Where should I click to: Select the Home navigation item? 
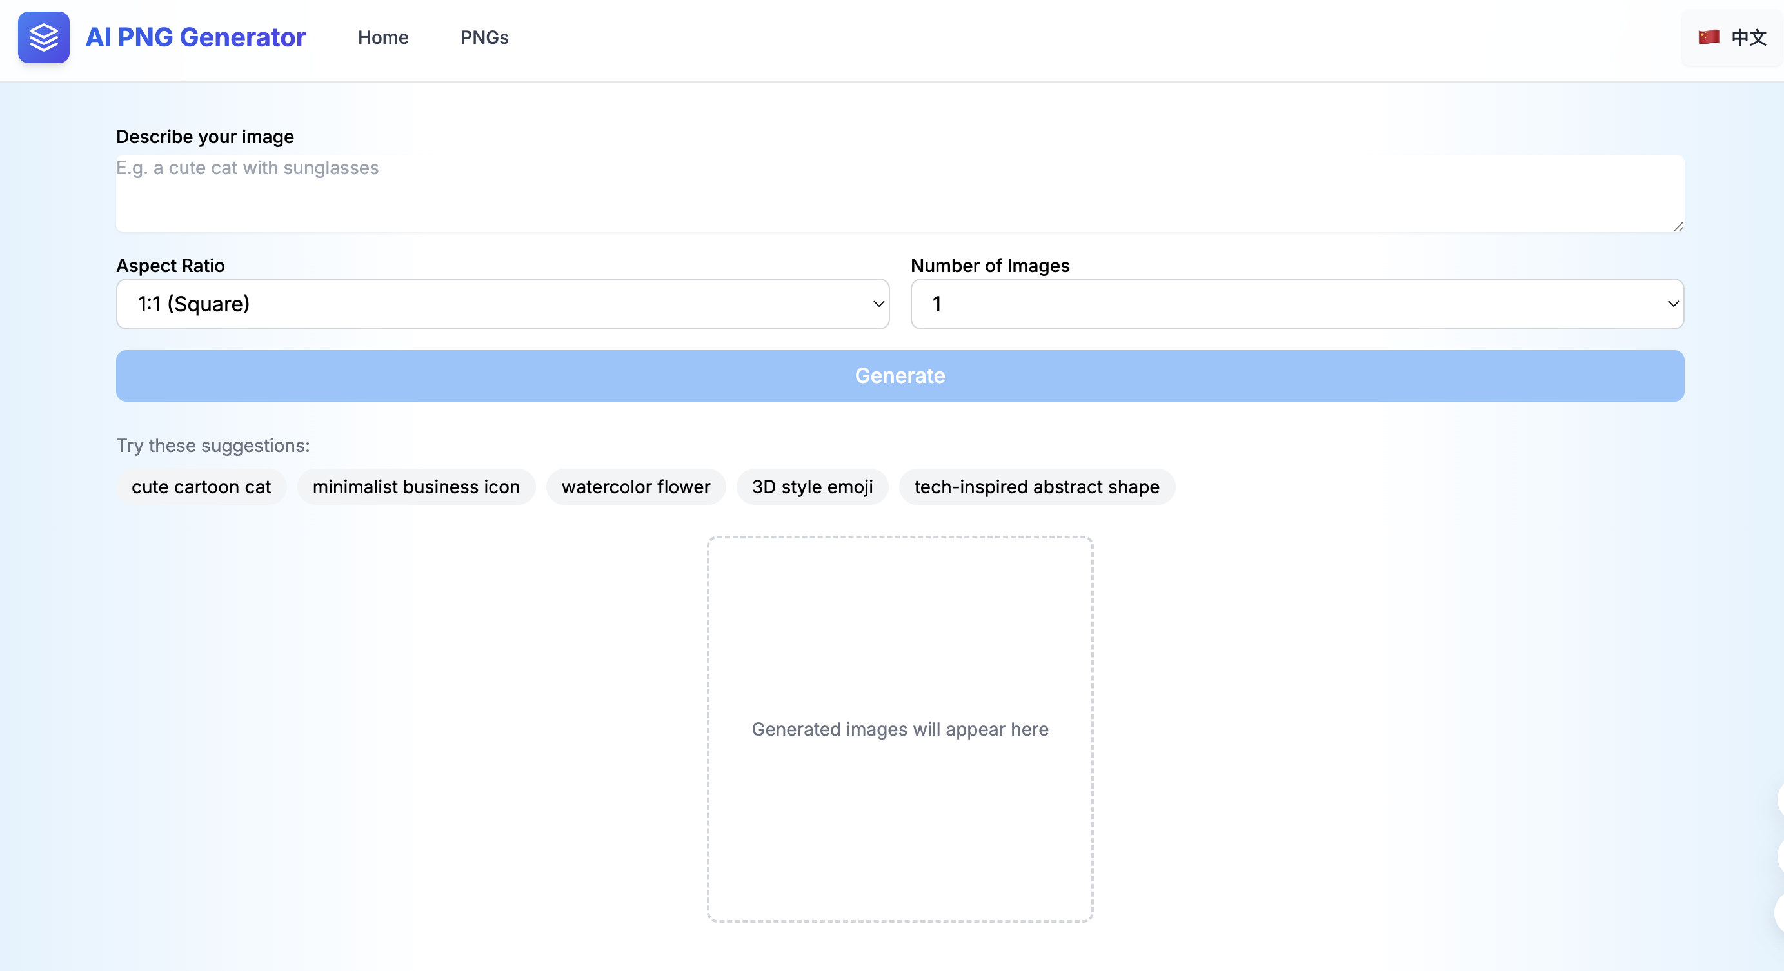click(x=383, y=37)
